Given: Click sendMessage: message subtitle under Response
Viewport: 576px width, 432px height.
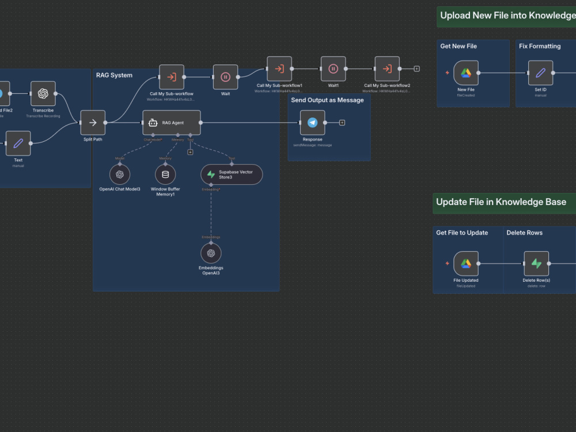Looking at the screenshot, I should pos(313,145).
